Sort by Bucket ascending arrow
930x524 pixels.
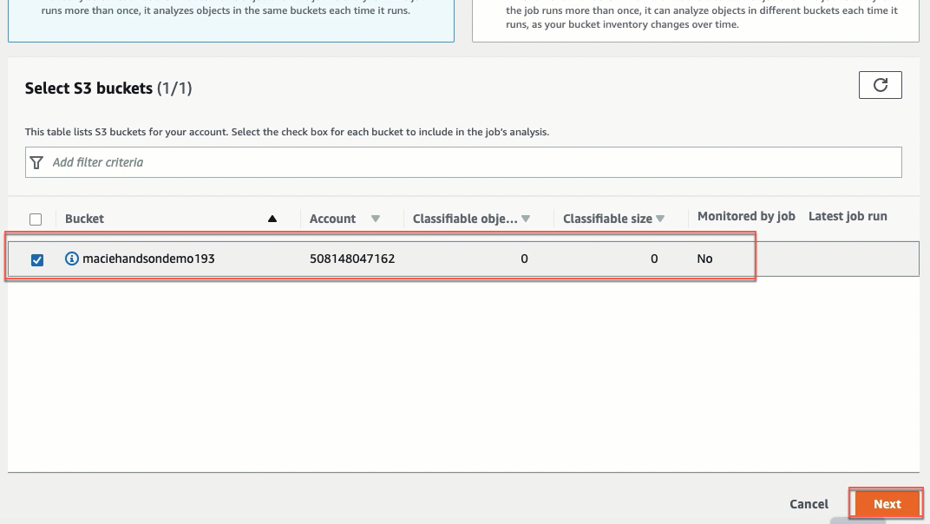pos(272,219)
